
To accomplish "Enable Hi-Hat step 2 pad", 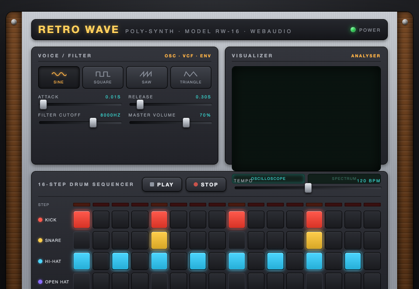I will (x=101, y=261).
